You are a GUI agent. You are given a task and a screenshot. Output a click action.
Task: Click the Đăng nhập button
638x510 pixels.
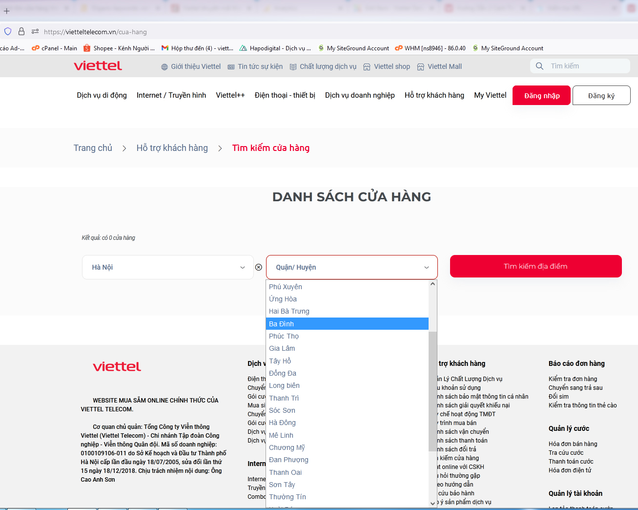click(x=542, y=96)
